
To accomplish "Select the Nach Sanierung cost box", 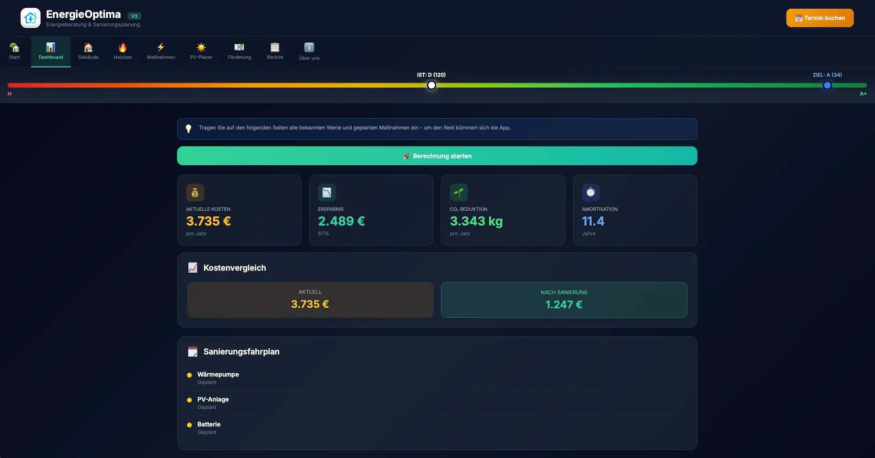I will [564, 300].
